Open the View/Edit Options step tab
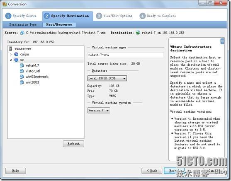 (x=114, y=16)
